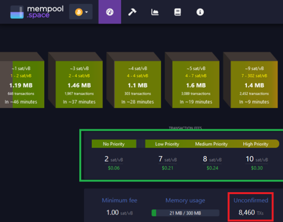283x222 pixels.
Task: Open the Mining hammer icon page
Action: 132,12
